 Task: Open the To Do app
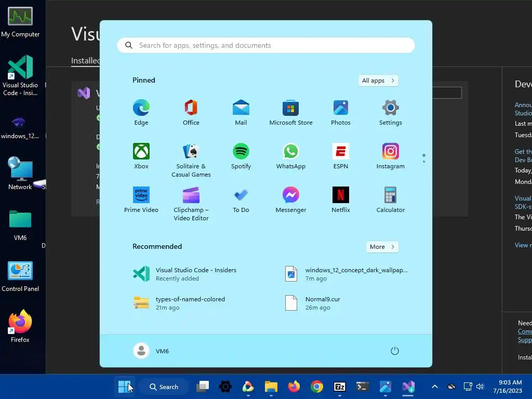click(241, 200)
